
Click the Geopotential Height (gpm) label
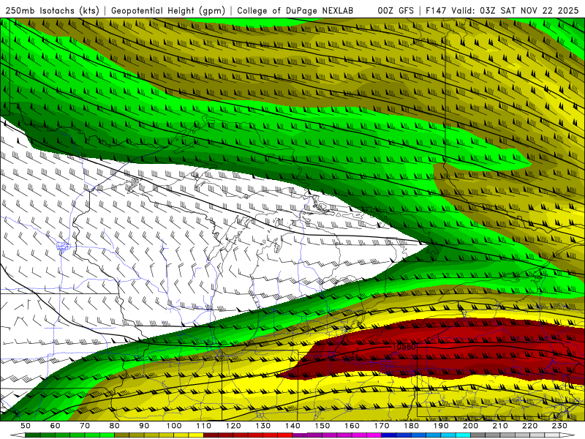point(168,10)
